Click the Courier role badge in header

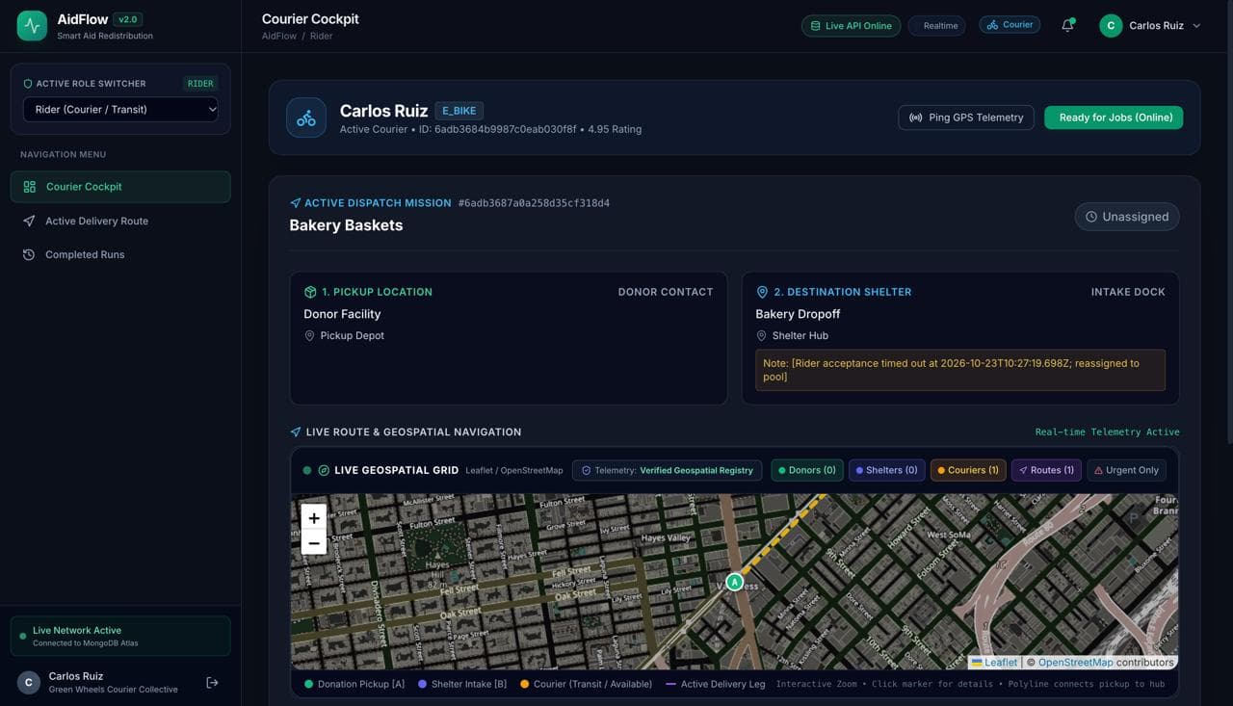(1010, 25)
